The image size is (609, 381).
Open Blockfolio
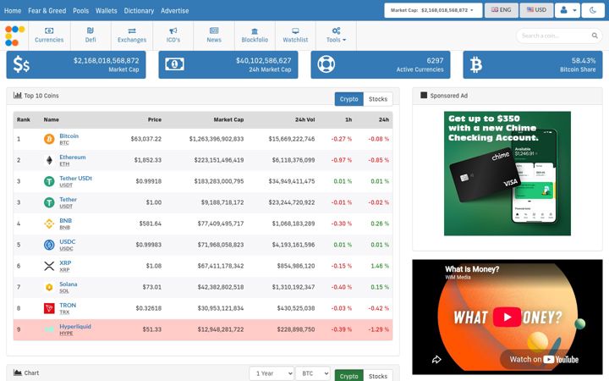[255, 36]
